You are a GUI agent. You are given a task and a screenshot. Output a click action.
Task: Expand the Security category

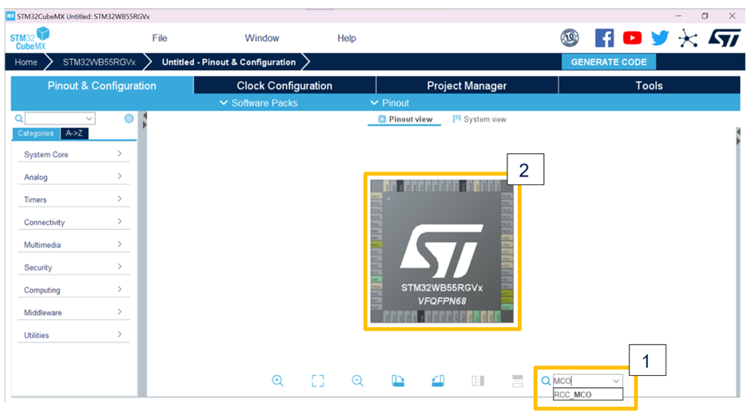[74, 267]
